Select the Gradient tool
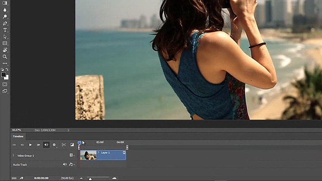 (x=5, y=3)
